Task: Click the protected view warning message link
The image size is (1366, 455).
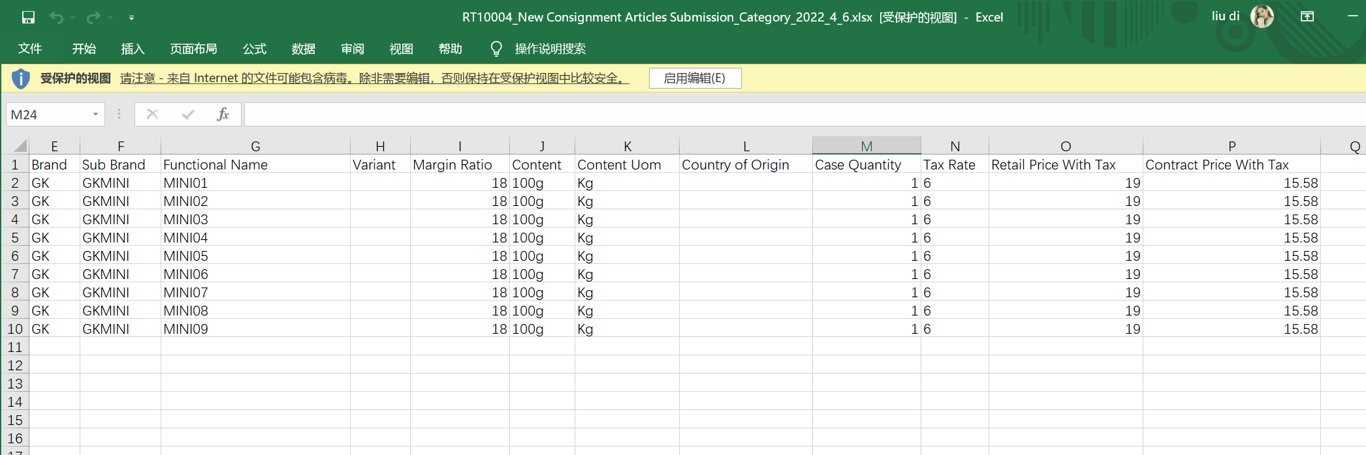Action: point(374,78)
